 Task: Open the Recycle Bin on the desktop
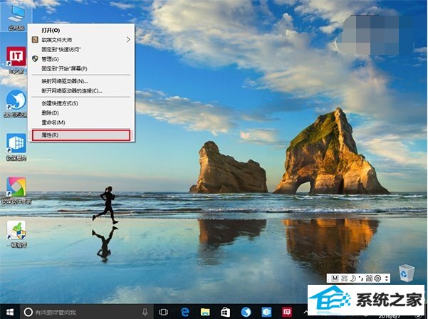[x=407, y=273]
